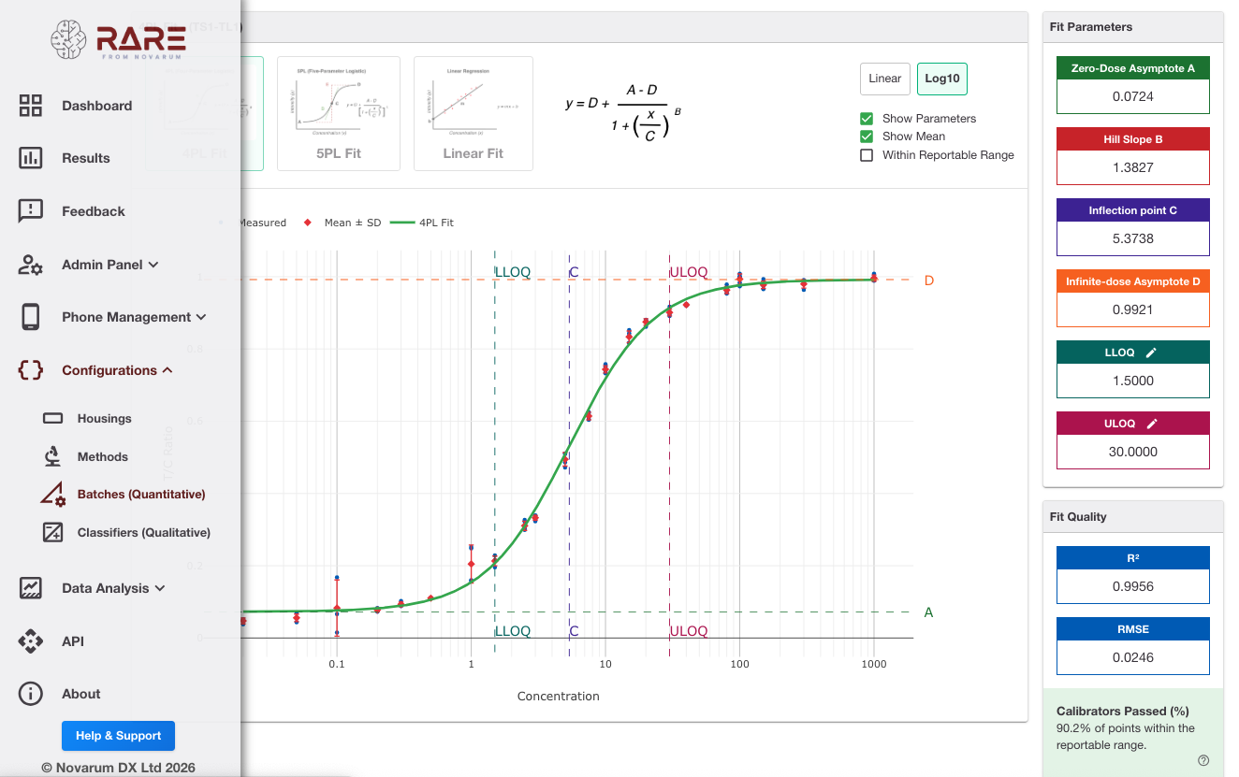
Task: Enable Within Reportable Range checkbox
Action: 867,155
